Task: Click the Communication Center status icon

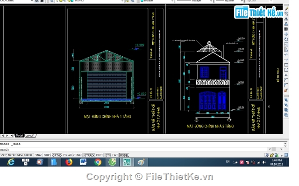Action: [x=267, y=155]
